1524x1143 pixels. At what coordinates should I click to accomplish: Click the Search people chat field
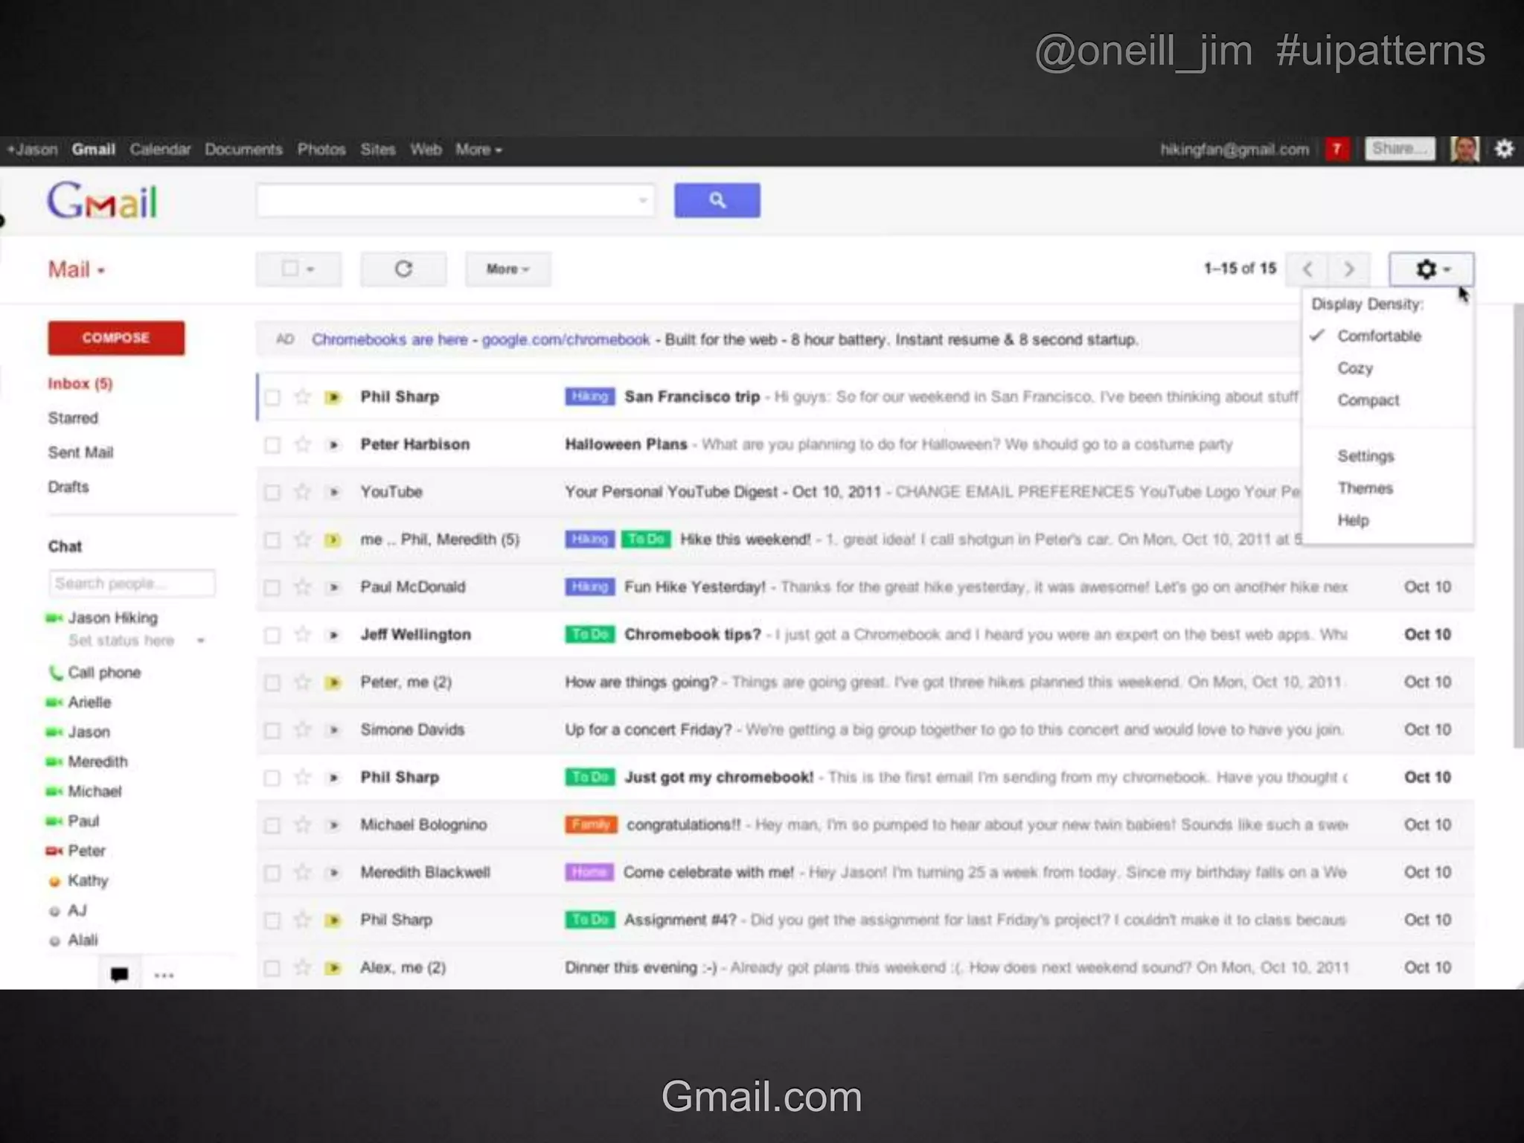pyautogui.click(x=132, y=583)
